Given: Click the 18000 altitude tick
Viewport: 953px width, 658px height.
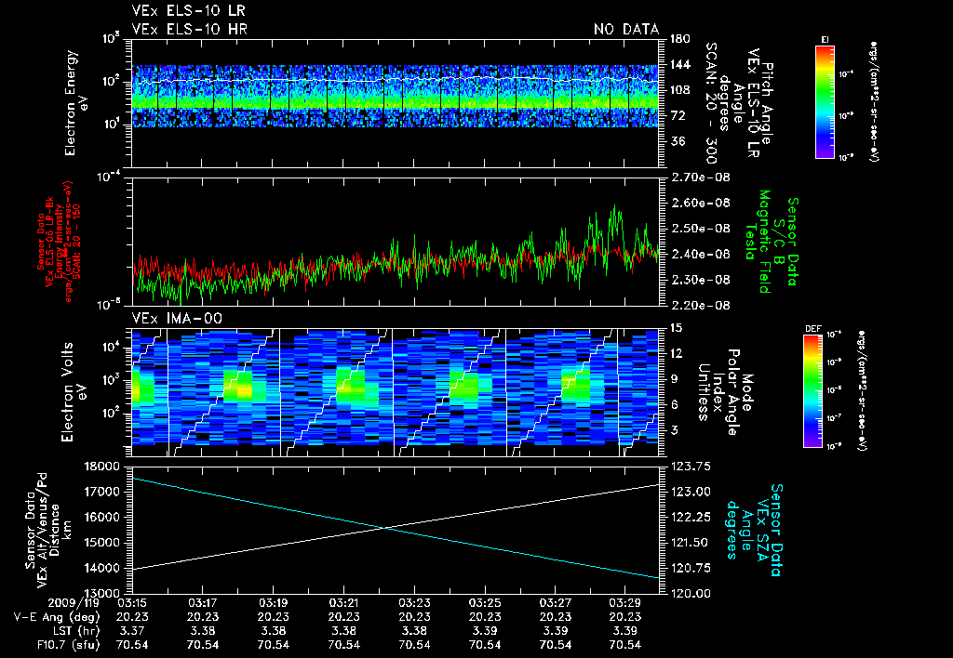Looking at the screenshot, I should click(104, 467).
